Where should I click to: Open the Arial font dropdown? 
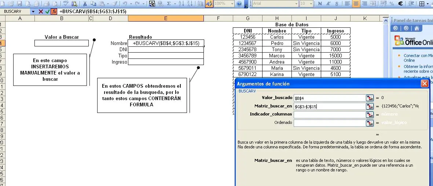coord(296,4)
